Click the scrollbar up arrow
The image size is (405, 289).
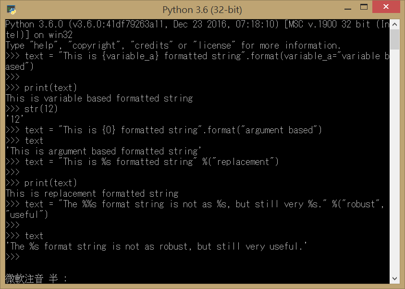point(395,24)
